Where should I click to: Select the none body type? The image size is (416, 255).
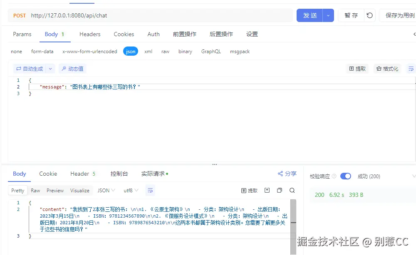[x=17, y=51]
